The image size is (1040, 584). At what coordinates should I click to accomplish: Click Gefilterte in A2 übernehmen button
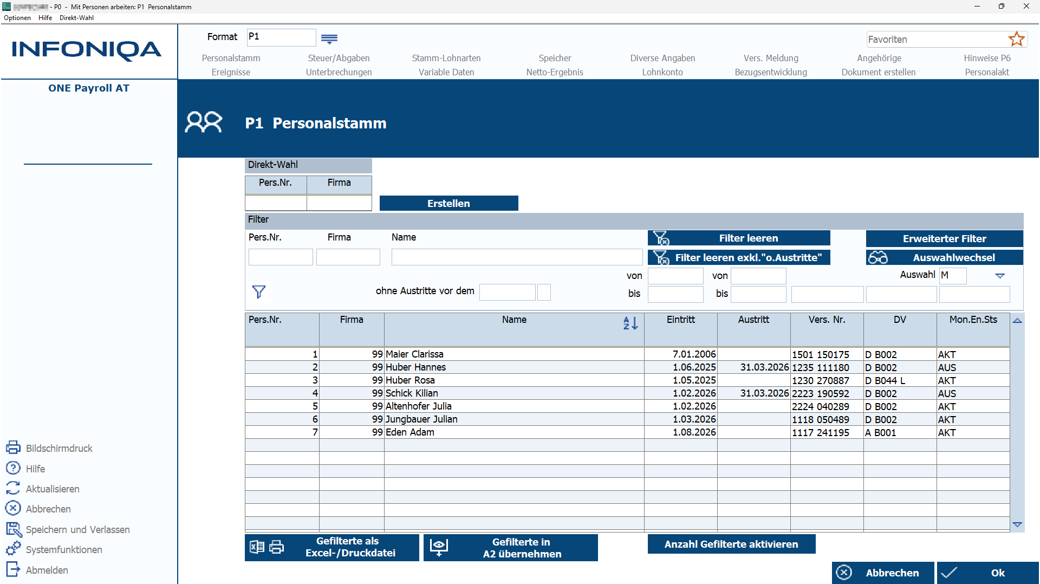[511, 548]
